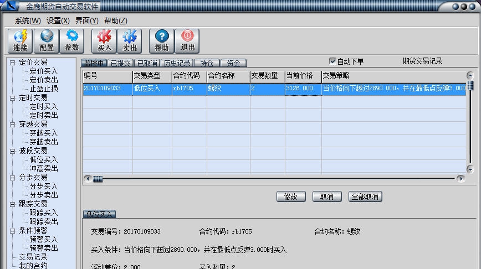Collapse the 分步交易 tree node
The image size is (481, 269).
click(x=13, y=178)
